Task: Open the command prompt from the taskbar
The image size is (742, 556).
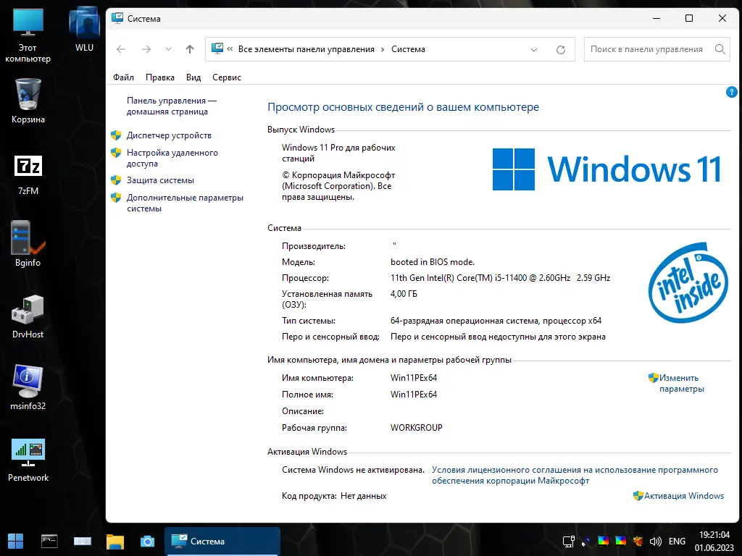Action: point(49,541)
